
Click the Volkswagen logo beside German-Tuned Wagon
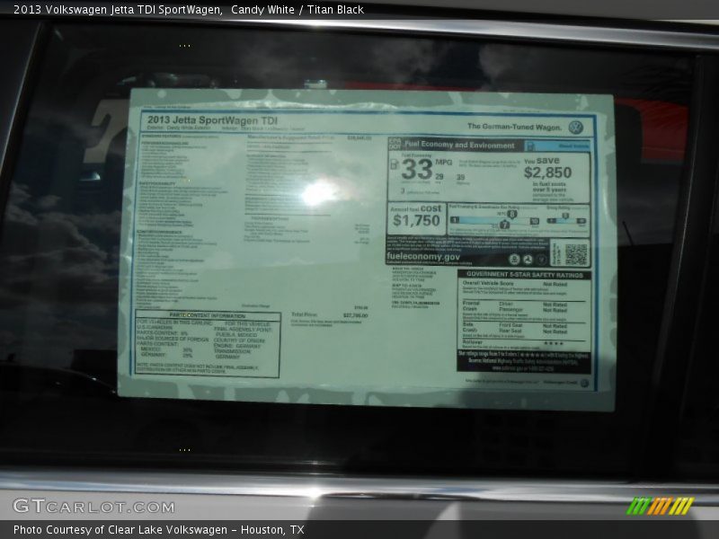click(x=575, y=128)
